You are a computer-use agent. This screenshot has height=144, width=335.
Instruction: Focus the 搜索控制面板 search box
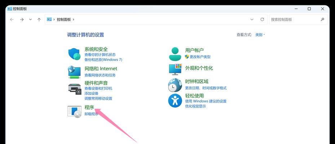(x=298, y=19)
